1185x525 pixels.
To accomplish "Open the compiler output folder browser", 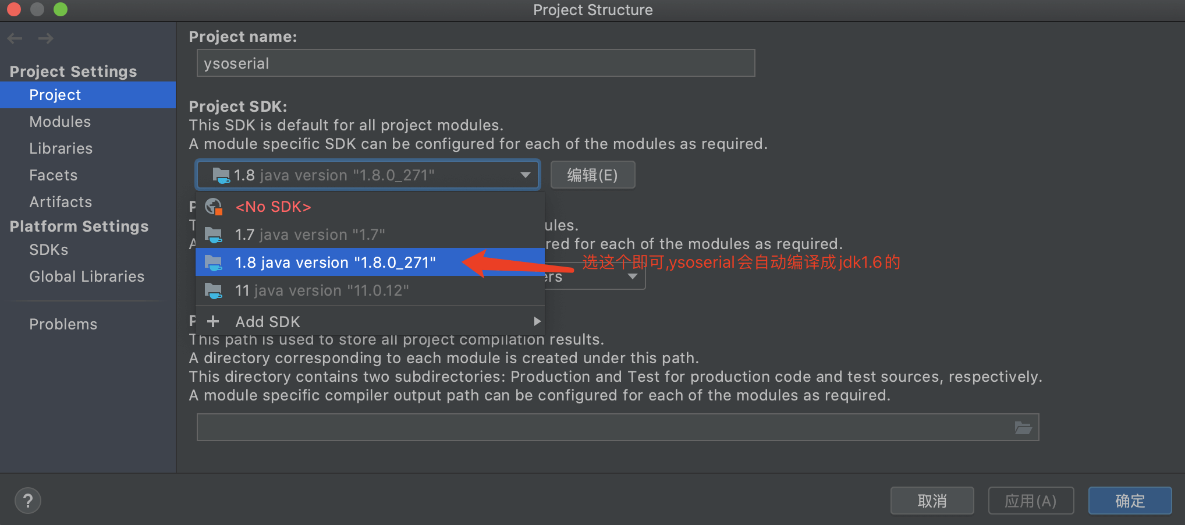I will [1023, 428].
